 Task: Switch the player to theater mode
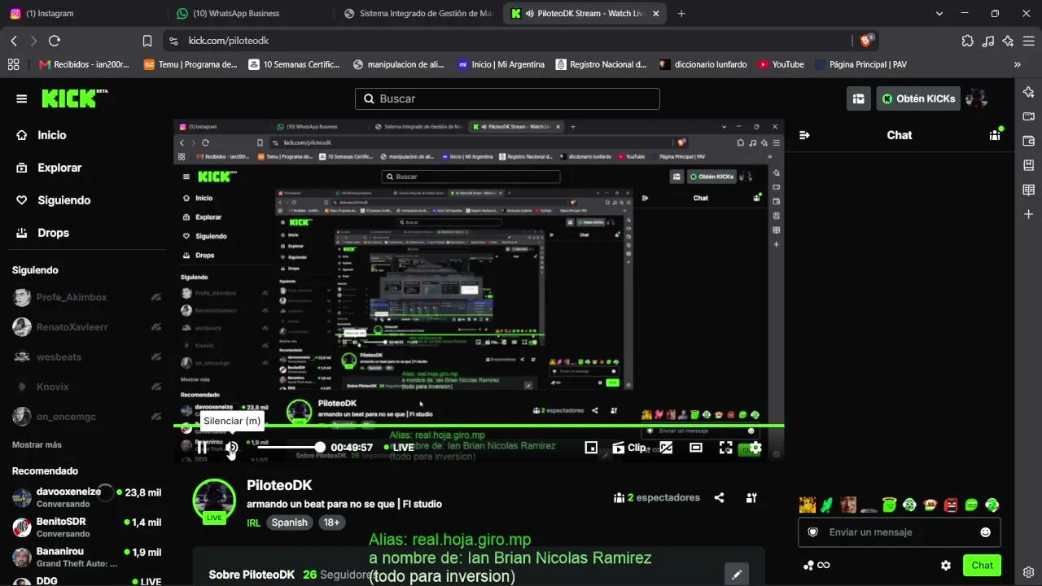[696, 448]
